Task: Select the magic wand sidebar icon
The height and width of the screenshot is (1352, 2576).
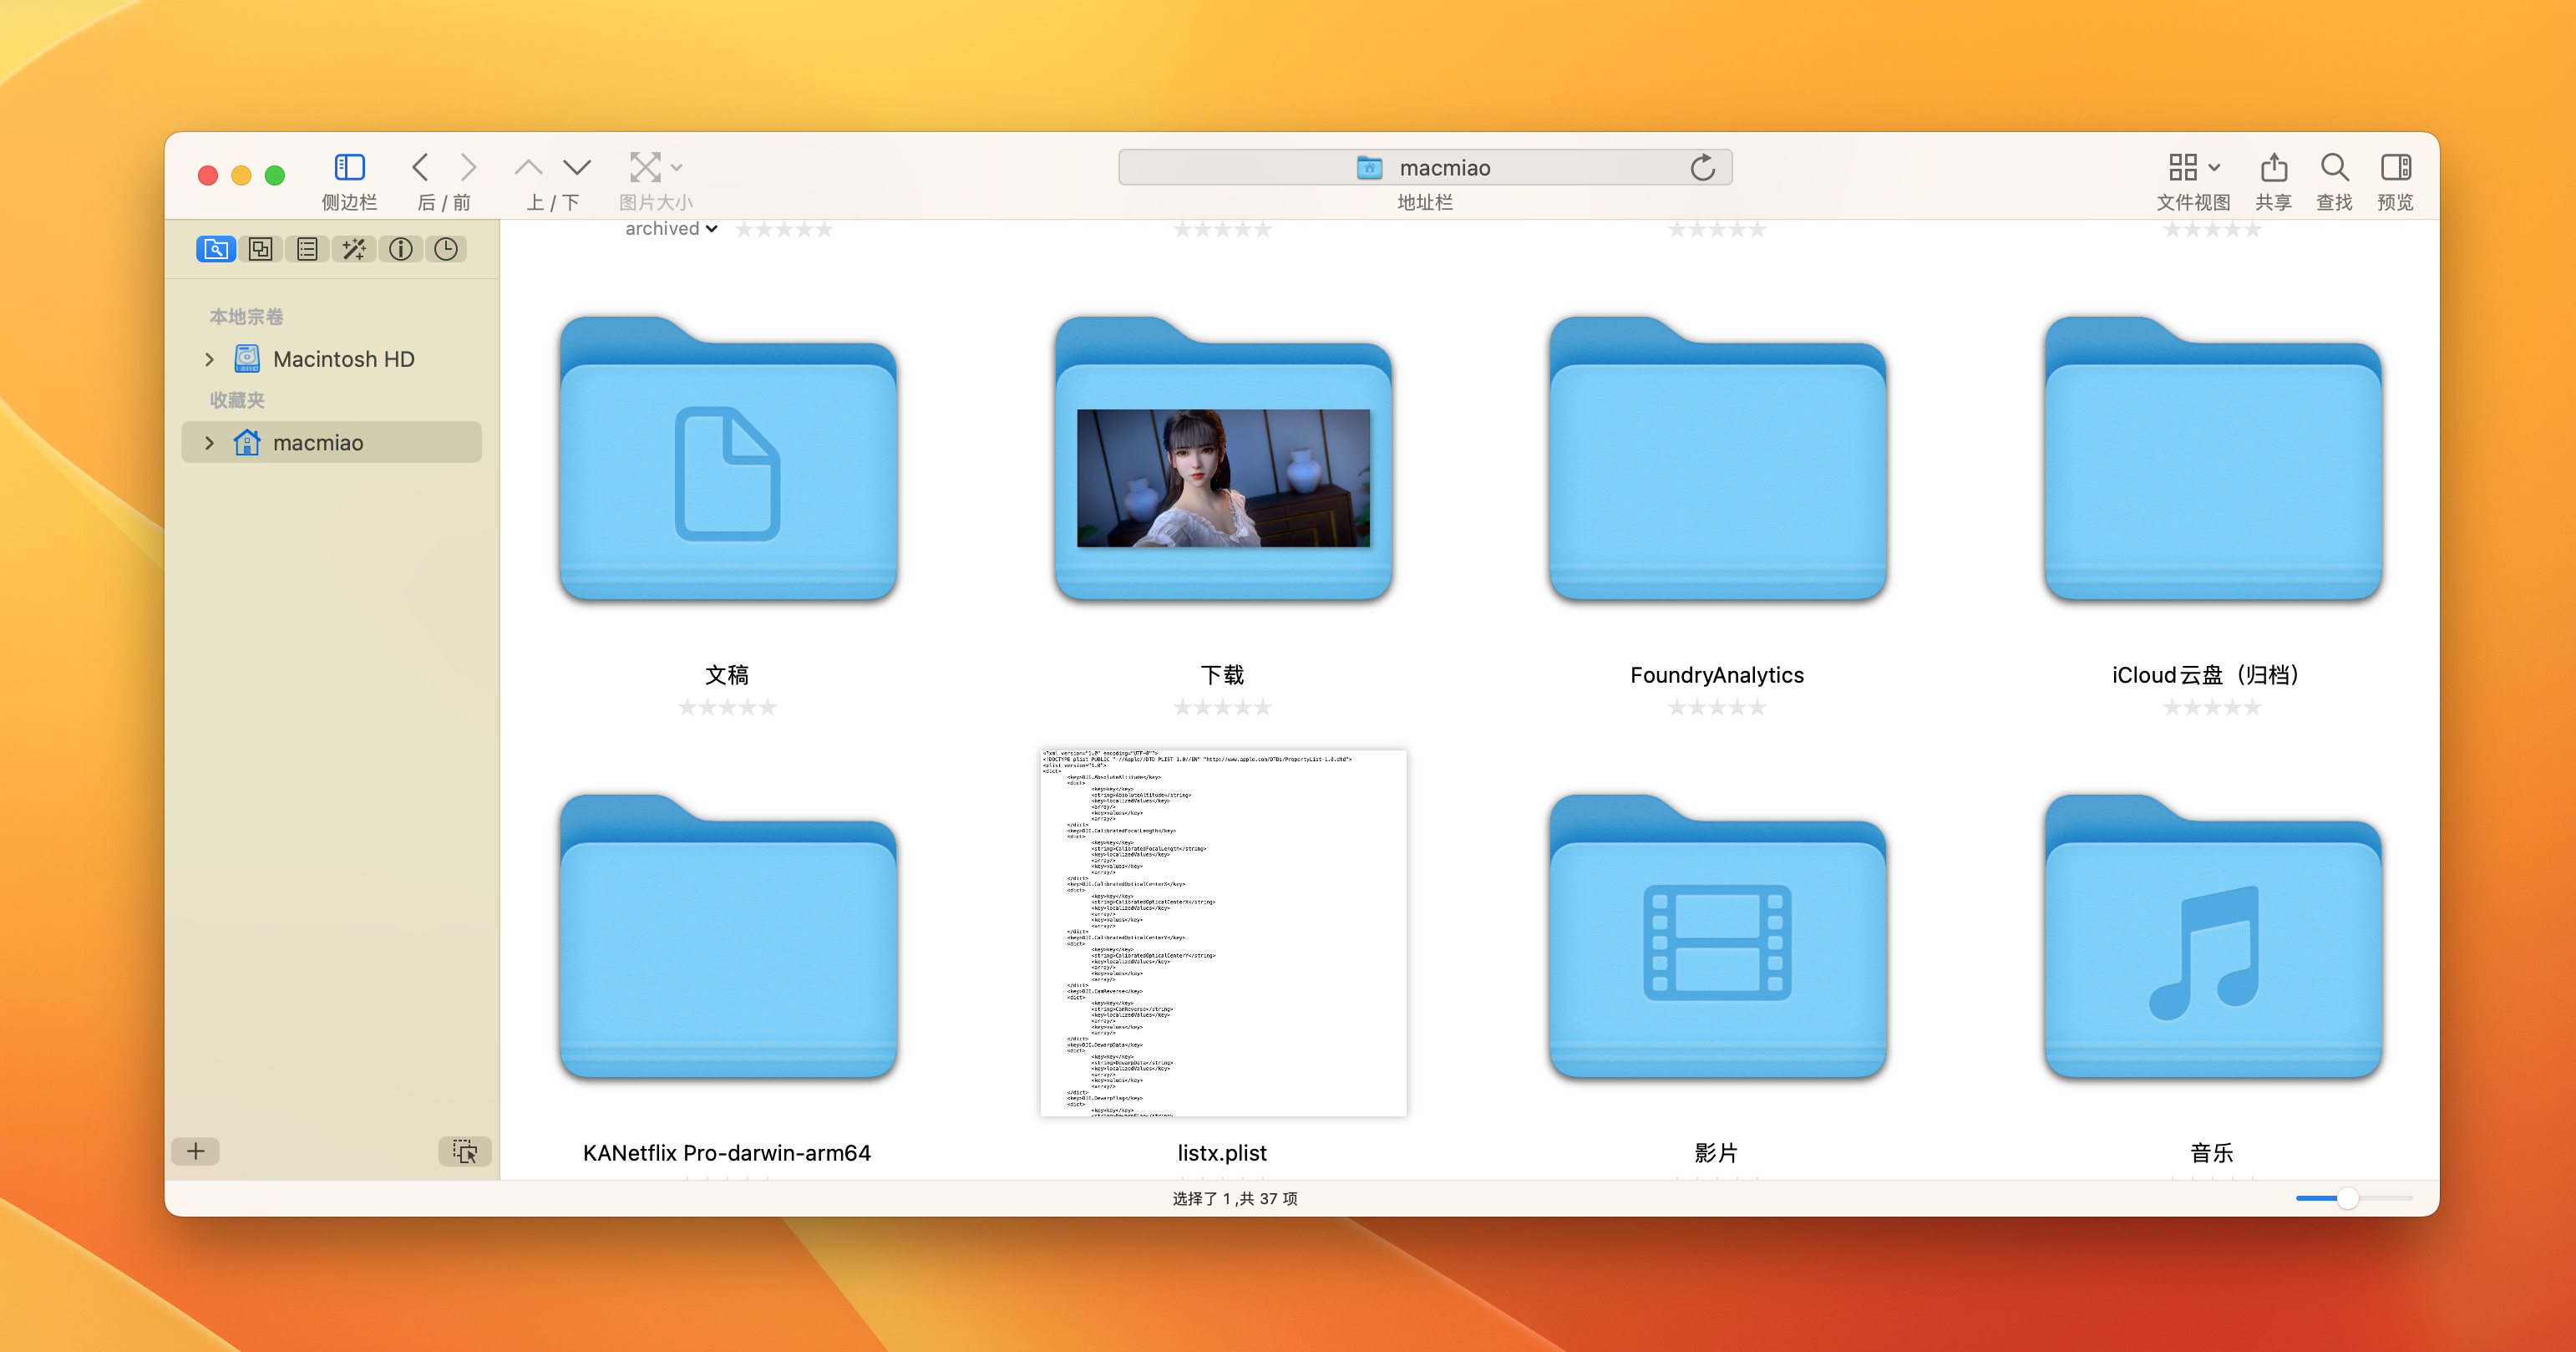Action: [x=353, y=249]
